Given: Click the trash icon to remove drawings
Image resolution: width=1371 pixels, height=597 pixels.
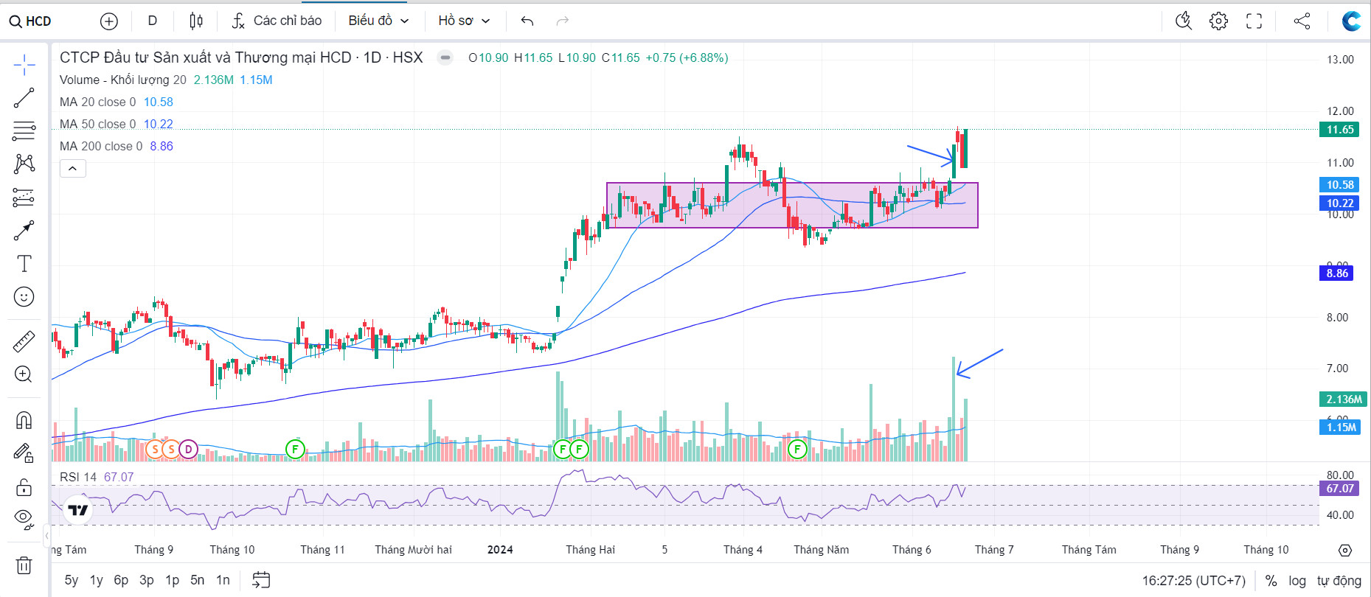Looking at the screenshot, I should [x=24, y=565].
